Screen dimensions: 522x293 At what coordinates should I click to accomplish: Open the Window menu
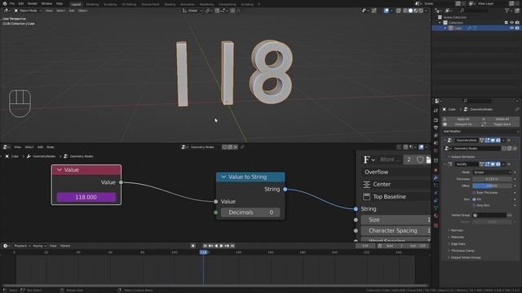46,3
